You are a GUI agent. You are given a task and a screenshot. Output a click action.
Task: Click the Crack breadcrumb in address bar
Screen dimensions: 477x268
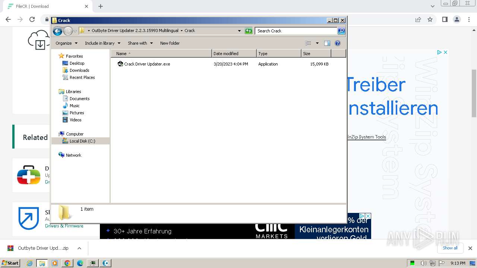(x=190, y=31)
